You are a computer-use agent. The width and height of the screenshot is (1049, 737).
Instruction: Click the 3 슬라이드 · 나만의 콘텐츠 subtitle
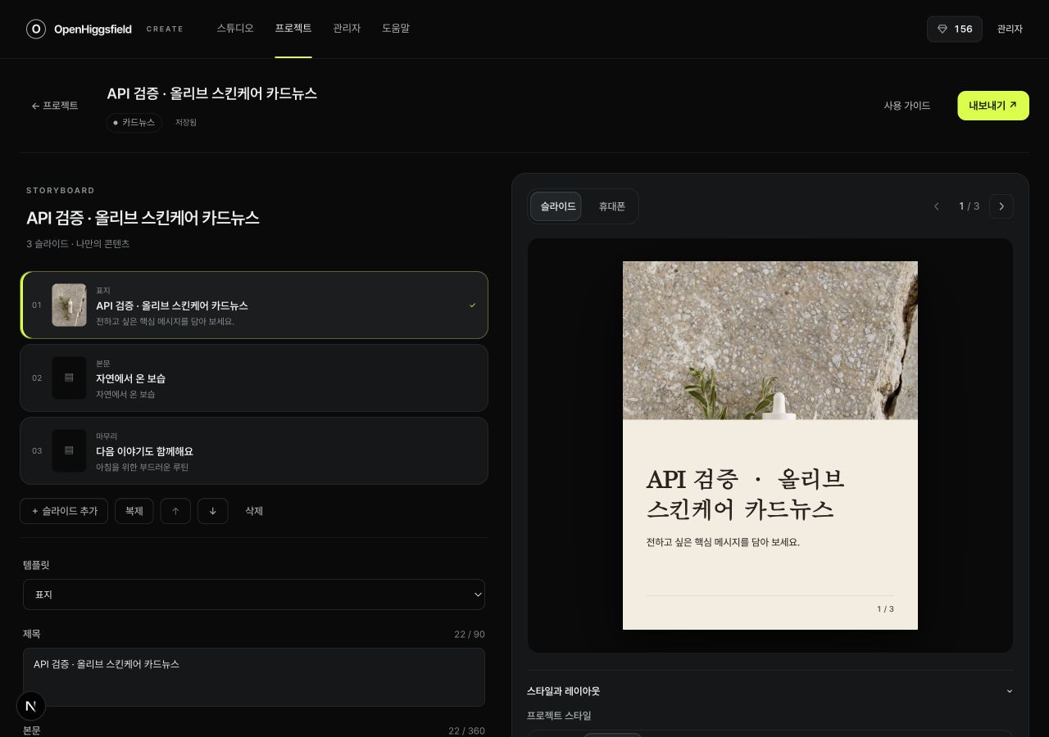78,244
